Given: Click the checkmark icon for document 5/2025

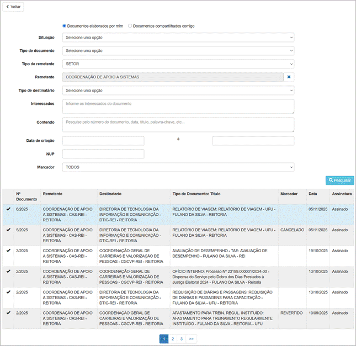Looking at the screenshot, I should (x=8, y=230).
